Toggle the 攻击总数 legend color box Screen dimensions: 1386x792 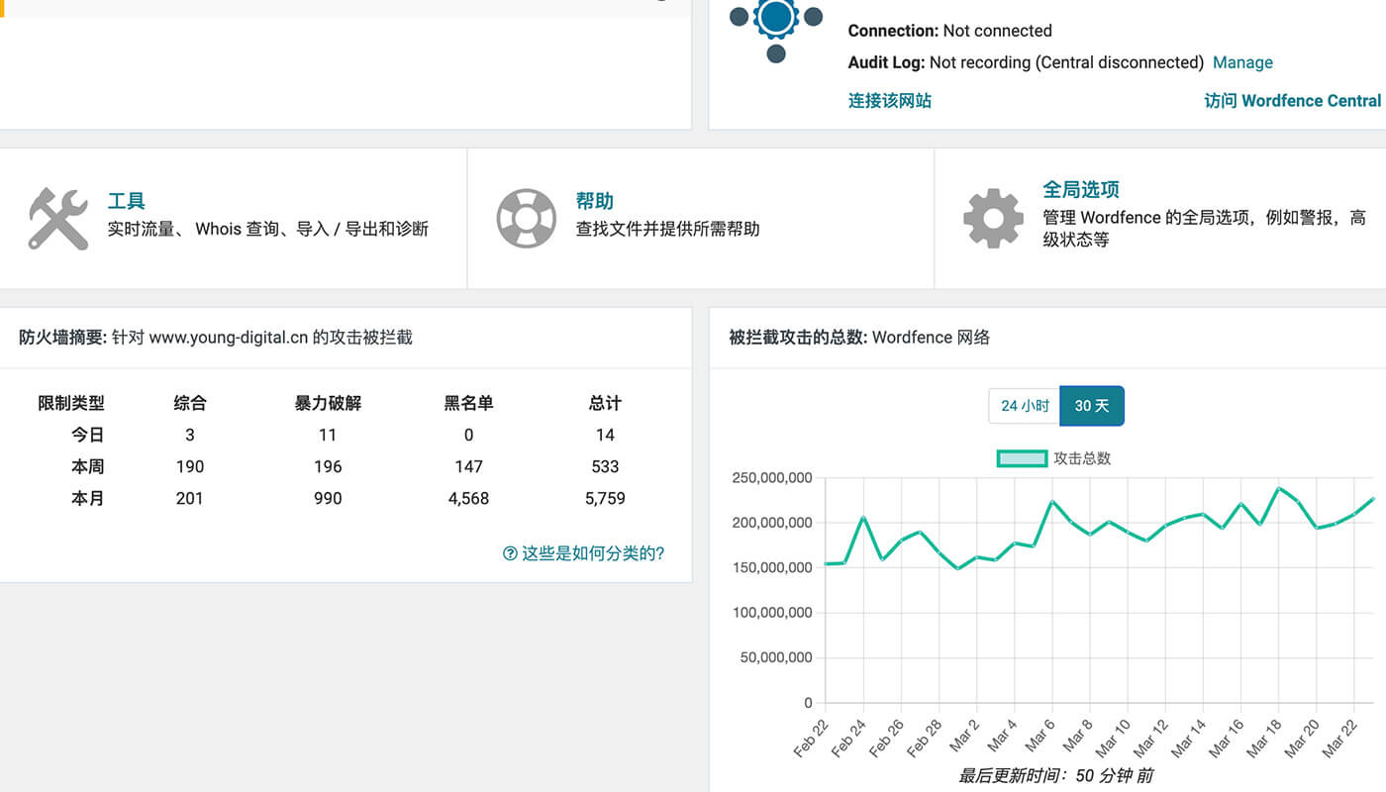[1022, 458]
